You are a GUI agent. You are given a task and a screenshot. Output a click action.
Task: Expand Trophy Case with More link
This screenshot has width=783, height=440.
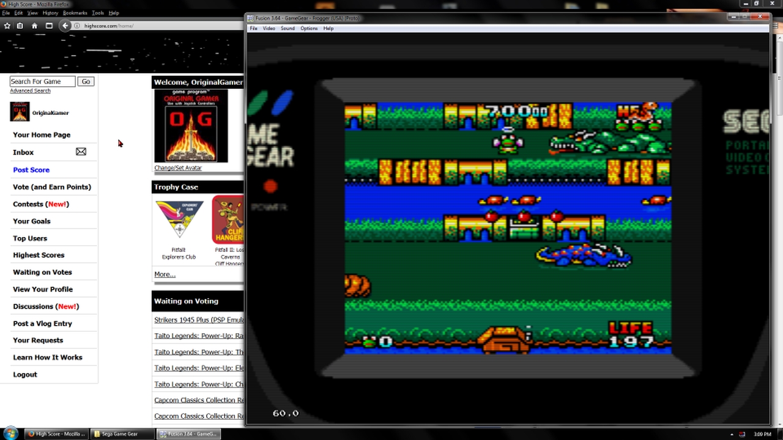coord(165,274)
